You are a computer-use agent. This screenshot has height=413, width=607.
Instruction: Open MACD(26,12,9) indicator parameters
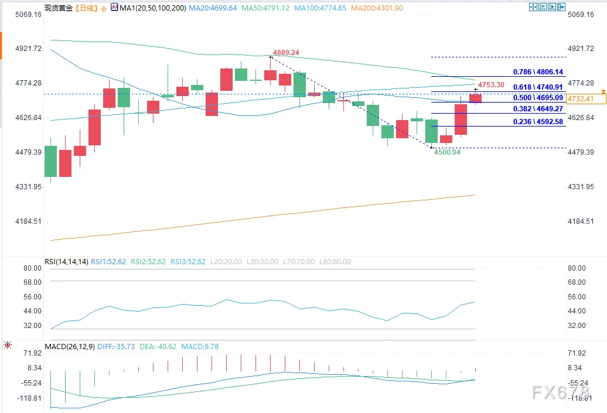click(x=70, y=346)
